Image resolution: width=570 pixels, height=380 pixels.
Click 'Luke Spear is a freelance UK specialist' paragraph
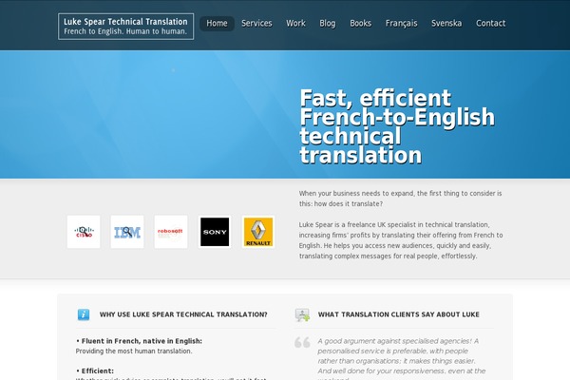pyautogui.click(x=401, y=240)
